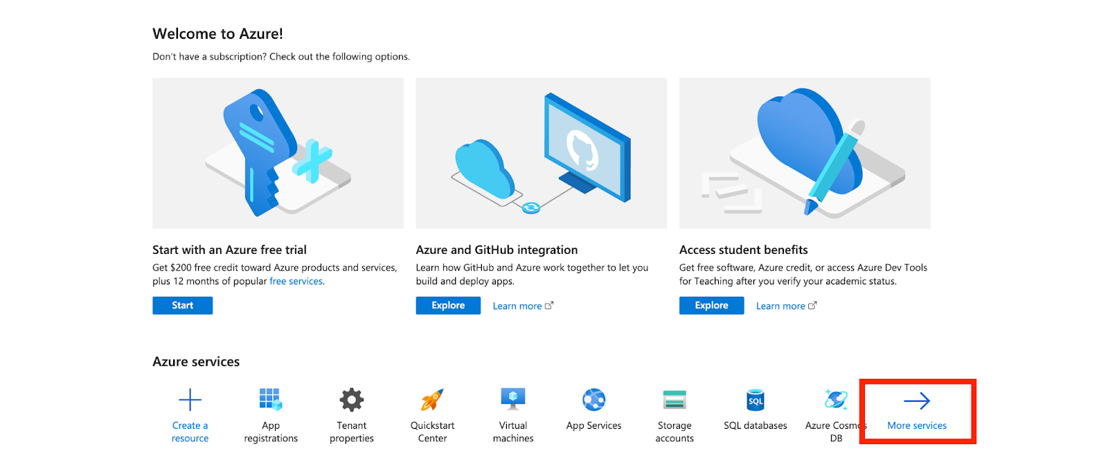Open Virtual machines service icon
Image resolution: width=1108 pixels, height=471 pixels.
pyautogui.click(x=513, y=399)
